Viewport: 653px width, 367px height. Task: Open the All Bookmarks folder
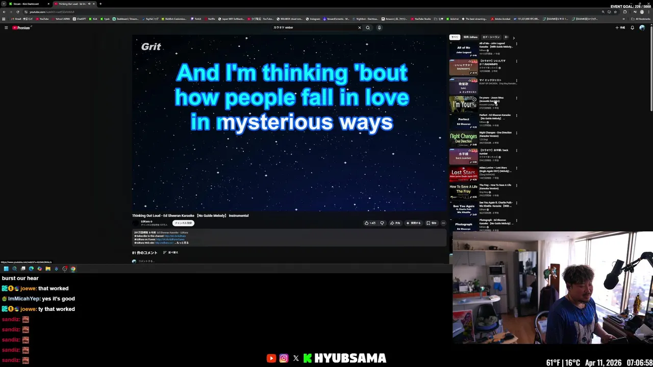click(x=641, y=19)
